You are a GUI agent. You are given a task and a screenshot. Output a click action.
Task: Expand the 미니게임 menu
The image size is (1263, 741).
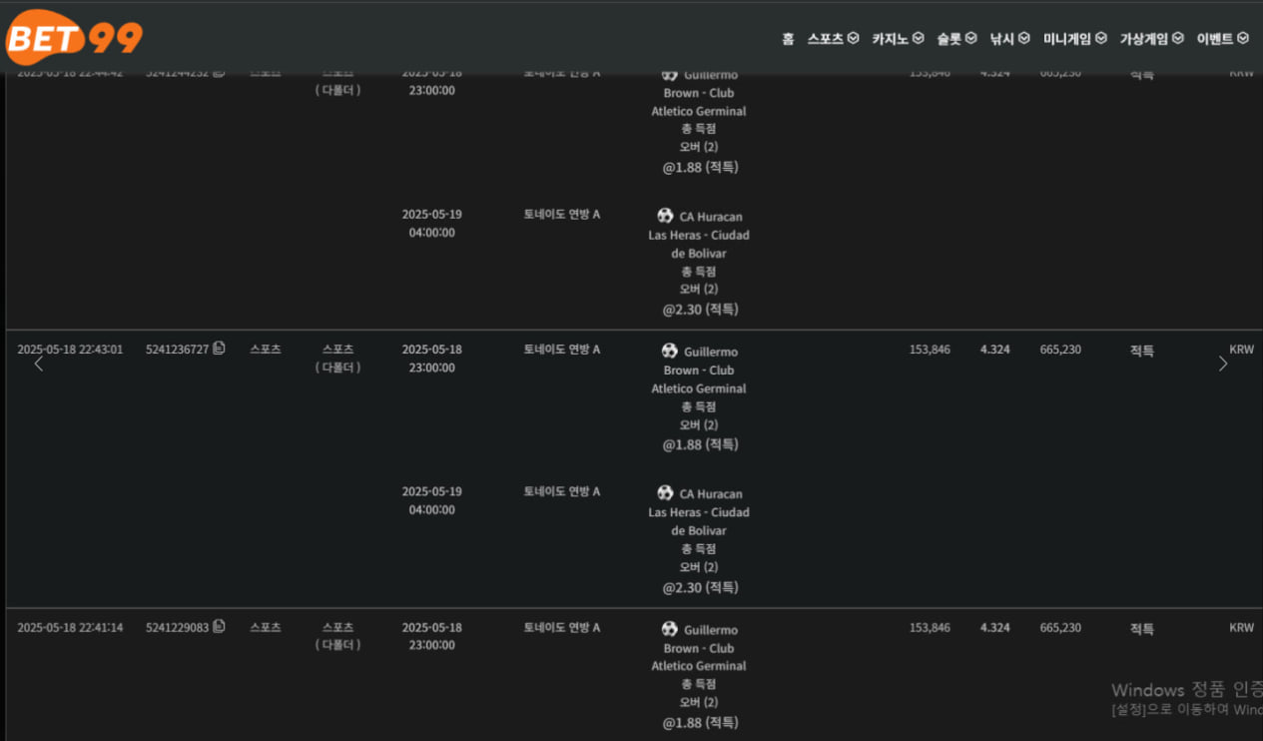pos(1074,39)
